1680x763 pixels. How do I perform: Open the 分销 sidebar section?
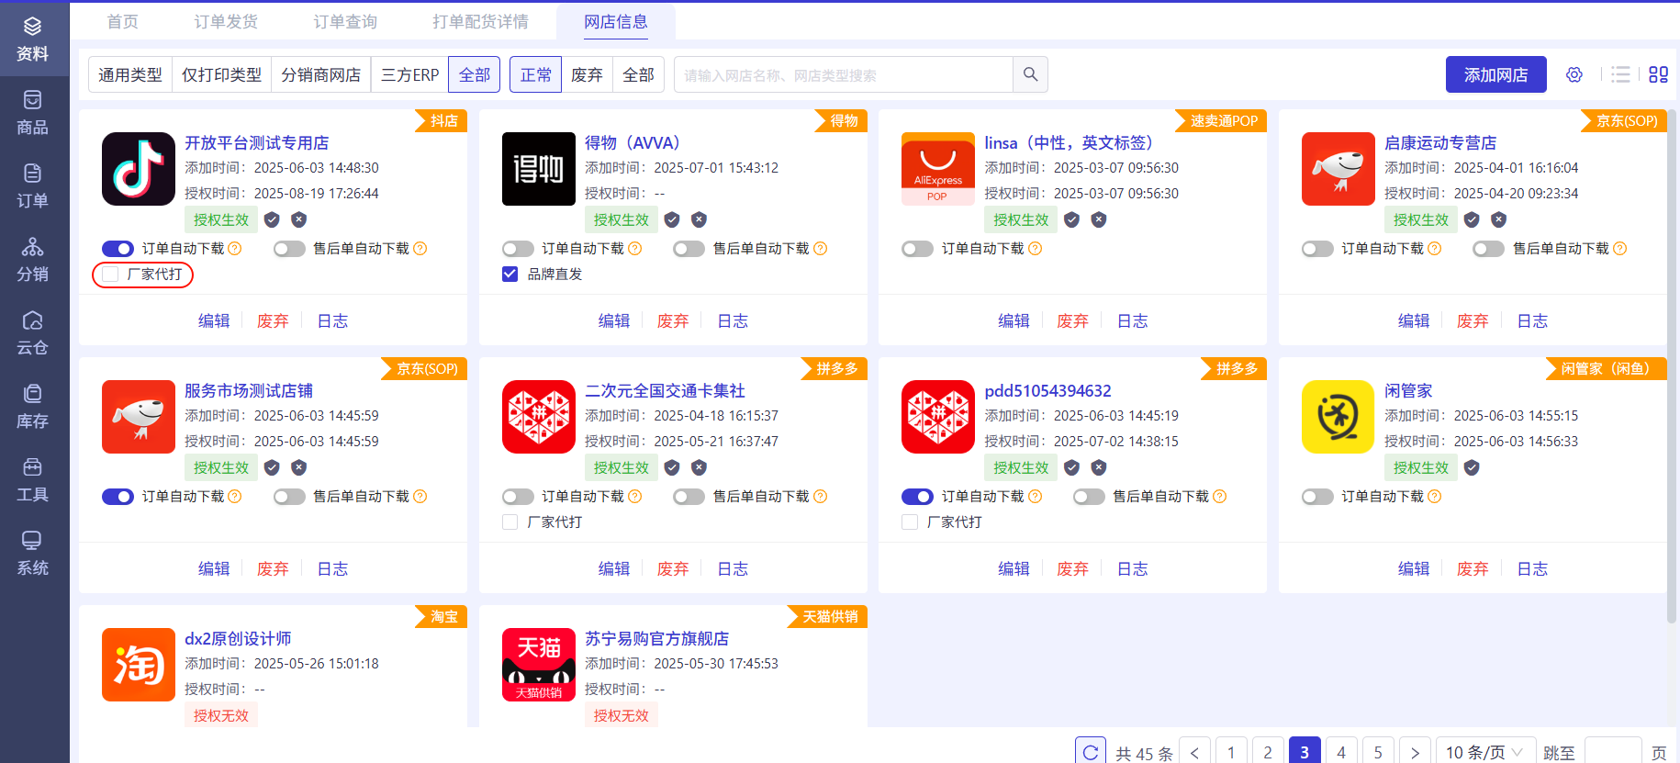point(33,260)
